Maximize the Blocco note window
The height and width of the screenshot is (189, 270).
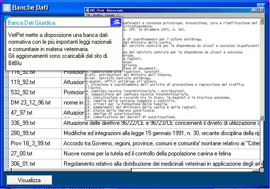[x=257, y=10]
